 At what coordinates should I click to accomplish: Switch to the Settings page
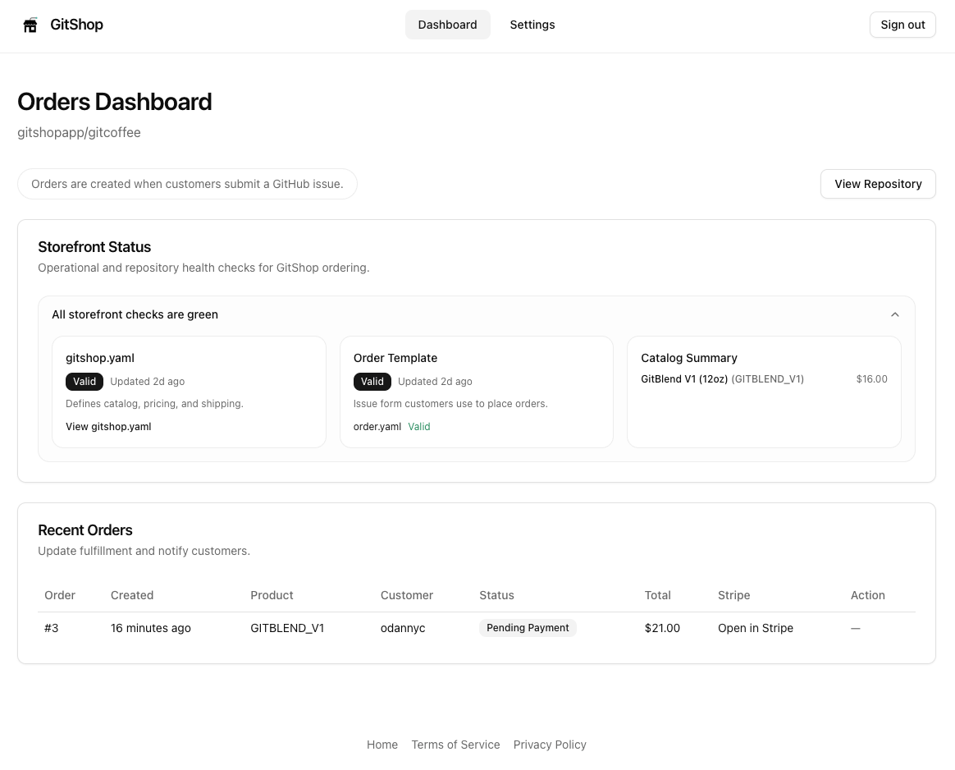532,25
